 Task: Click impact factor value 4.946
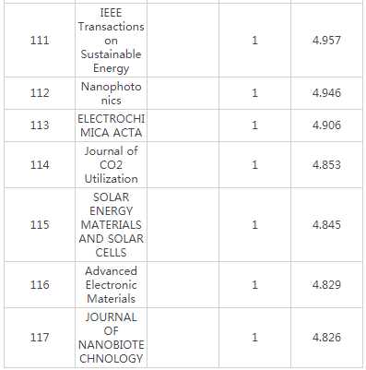[x=326, y=93]
